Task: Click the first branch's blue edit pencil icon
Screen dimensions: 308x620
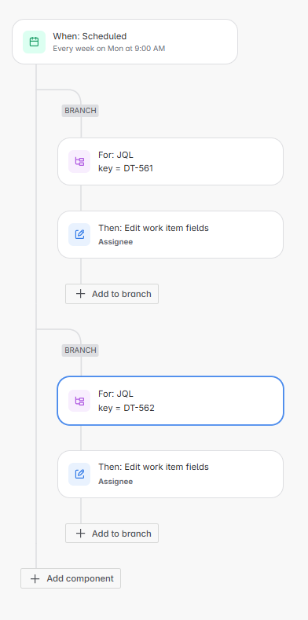Action: click(x=79, y=234)
